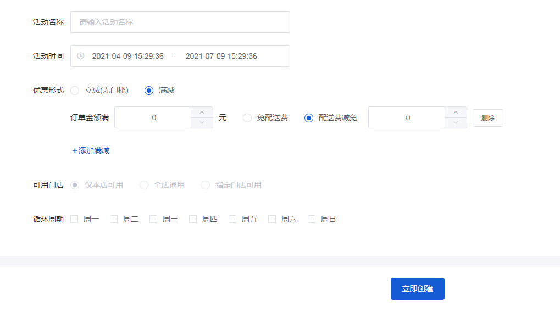This screenshot has height=309, width=560.
Task: Decrease 配送费减免 amount with down arrow
Action: 456,123
